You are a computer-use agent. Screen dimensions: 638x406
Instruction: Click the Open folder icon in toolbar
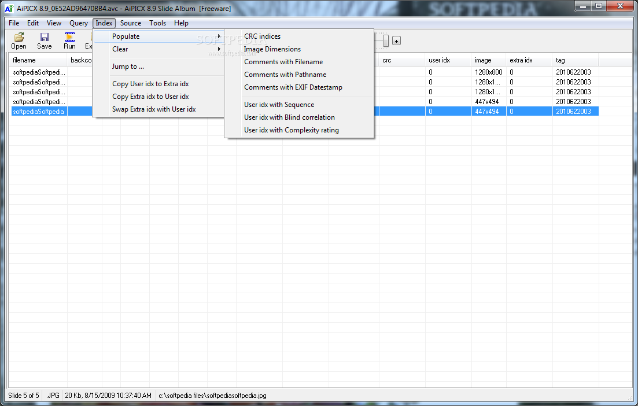pyautogui.click(x=19, y=37)
